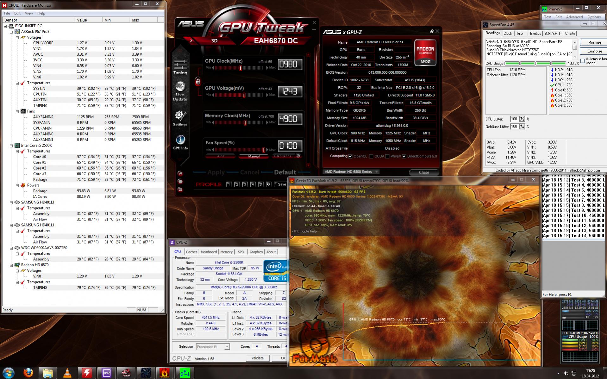
Task: Toggle DirectCompute 5.0 checkbox
Action: click(404, 156)
